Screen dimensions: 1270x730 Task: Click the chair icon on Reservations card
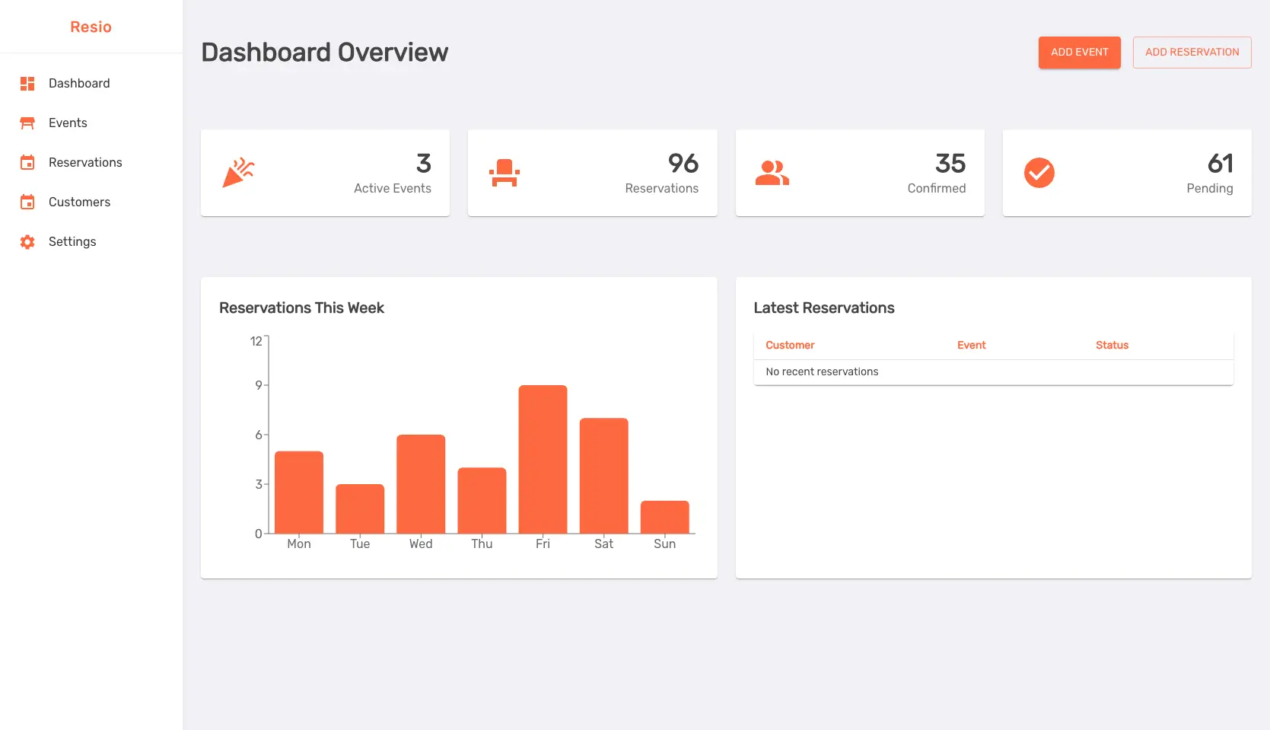[x=504, y=173]
